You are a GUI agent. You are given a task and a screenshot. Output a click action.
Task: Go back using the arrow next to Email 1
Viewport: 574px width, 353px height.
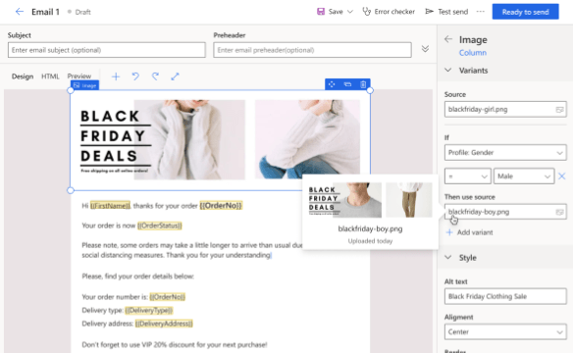tap(19, 12)
